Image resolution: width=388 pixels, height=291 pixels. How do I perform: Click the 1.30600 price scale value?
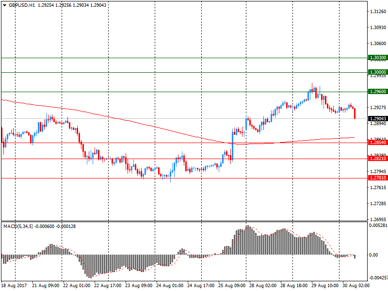(378, 44)
